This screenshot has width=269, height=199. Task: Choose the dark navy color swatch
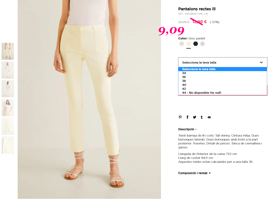[195, 44]
